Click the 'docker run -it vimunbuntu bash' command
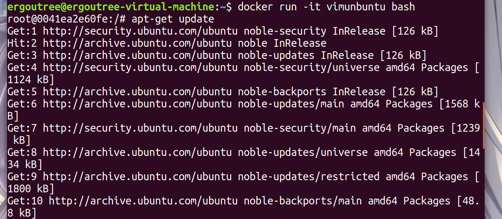The image size is (502, 219). tap(326, 7)
